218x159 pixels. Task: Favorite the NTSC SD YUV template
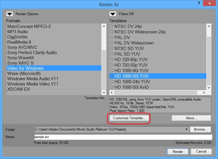pos(112,49)
